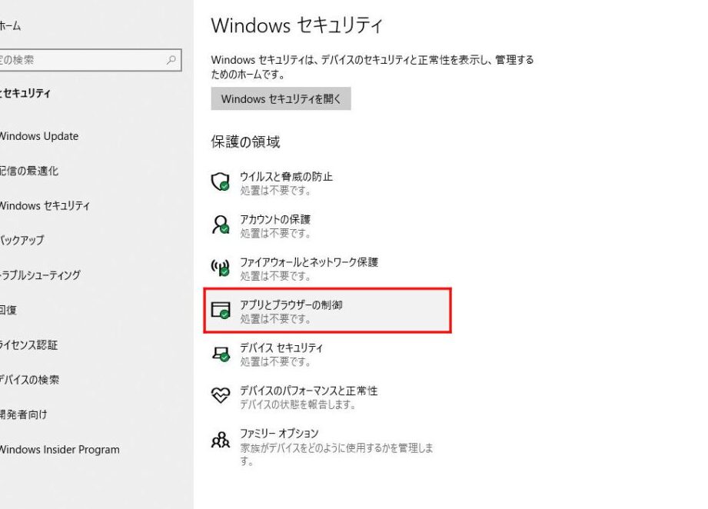Viewport: 708px width, 509px height.
Task: Open トラブルシューティング from the sidebar
Action: click(x=40, y=274)
